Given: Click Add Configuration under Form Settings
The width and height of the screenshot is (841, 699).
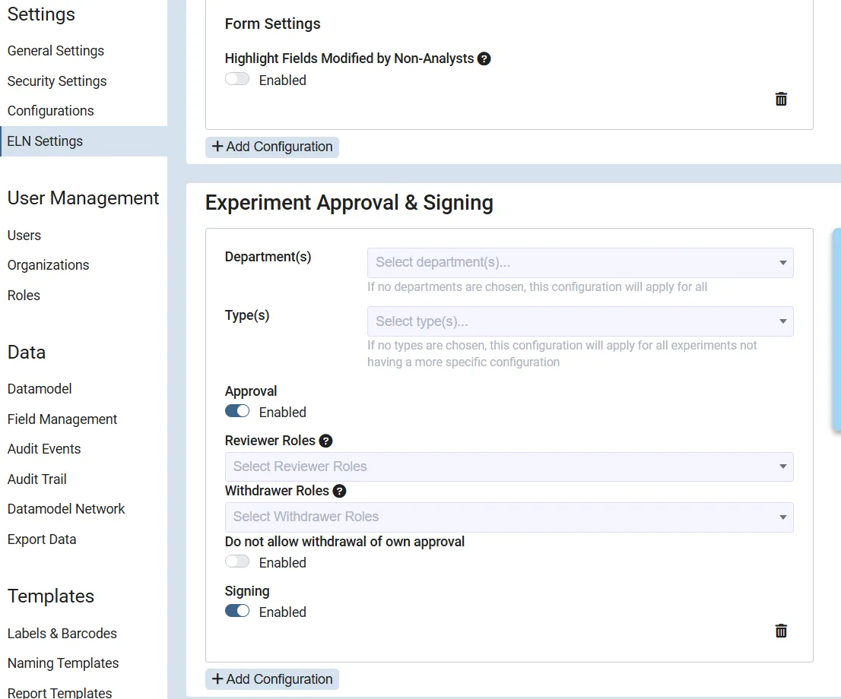Looking at the screenshot, I should [272, 147].
